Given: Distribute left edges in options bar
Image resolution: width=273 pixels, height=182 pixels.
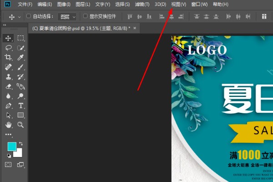Looking at the screenshot, I should tap(228, 17).
